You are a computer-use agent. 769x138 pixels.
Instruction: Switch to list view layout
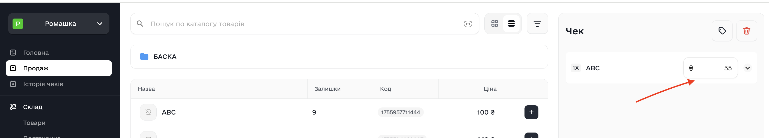[x=511, y=23]
